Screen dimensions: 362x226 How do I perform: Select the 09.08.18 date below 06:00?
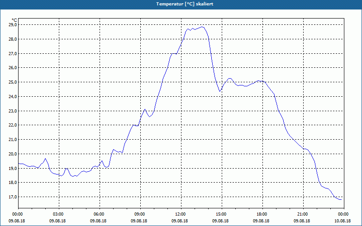coord(98,221)
